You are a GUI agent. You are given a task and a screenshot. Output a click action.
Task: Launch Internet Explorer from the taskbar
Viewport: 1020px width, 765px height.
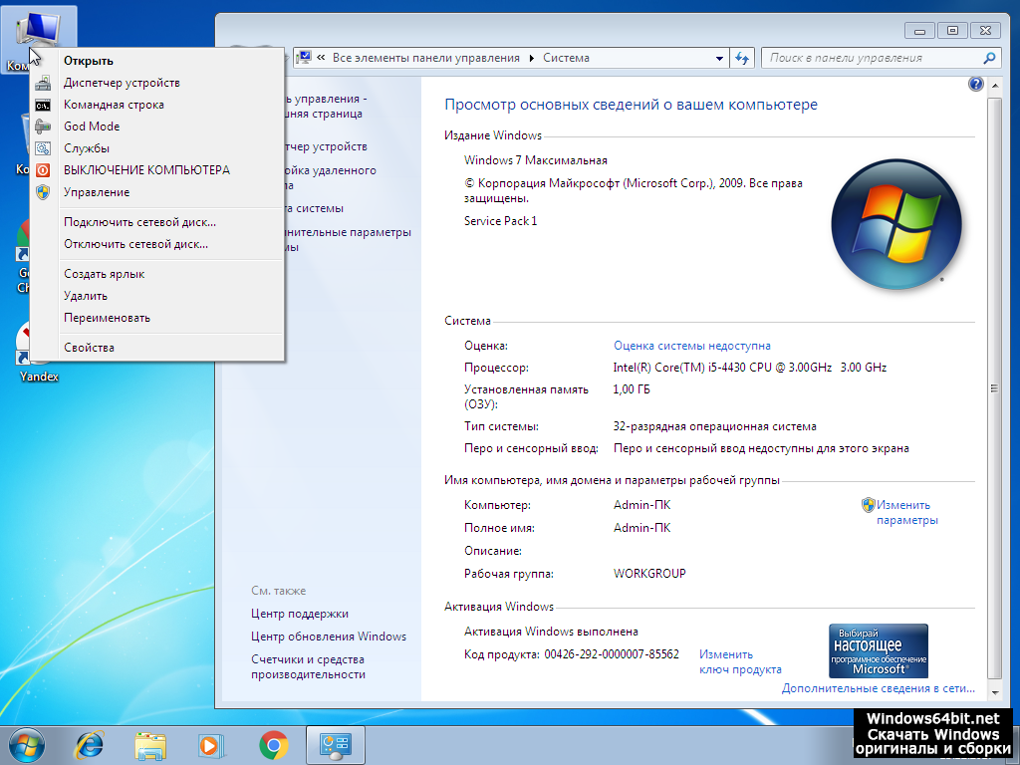[x=89, y=745]
